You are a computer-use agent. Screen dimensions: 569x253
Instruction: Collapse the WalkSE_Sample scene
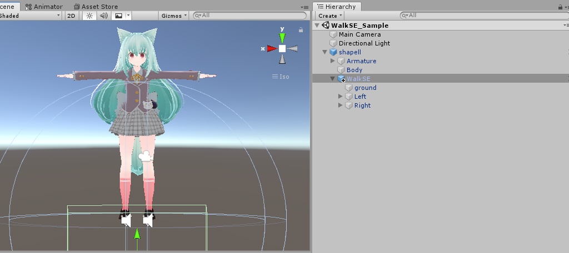(x=317, y=26)
